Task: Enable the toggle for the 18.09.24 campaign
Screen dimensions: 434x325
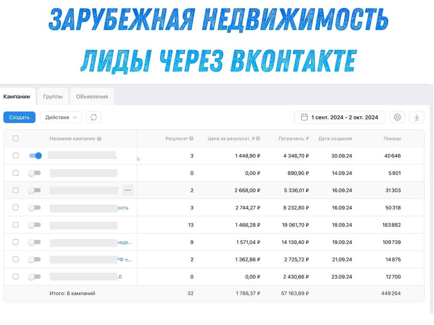Action: [x=34, y=225]
